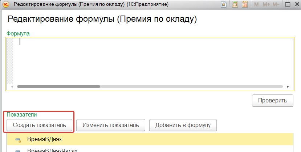Open the calendar icon in title bar
Viewport: 301px width, 152px height.
coord(245,4)
